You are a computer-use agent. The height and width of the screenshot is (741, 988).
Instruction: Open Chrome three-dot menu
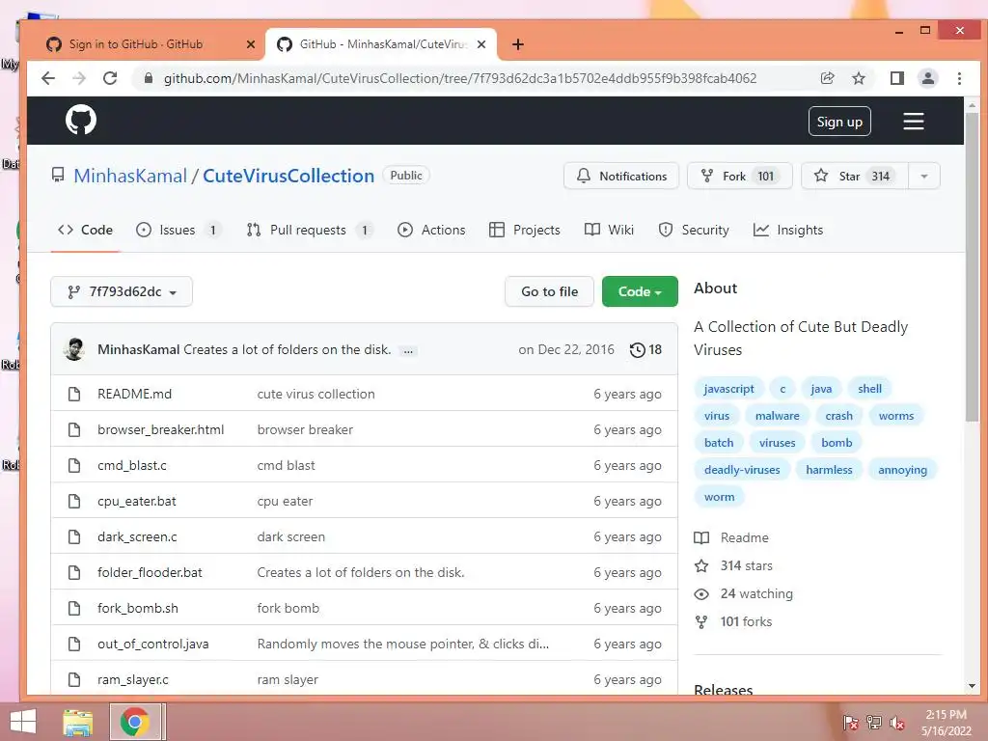(x=959, y=78)
